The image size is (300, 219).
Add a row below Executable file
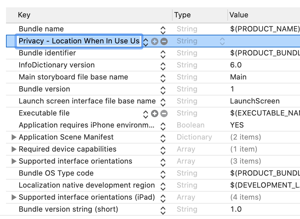pos(154,114)
